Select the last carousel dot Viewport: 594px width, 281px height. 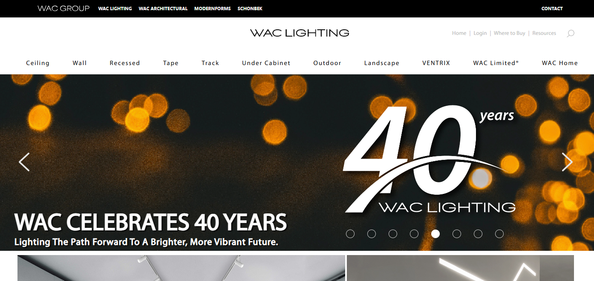[x=499, y=234]
